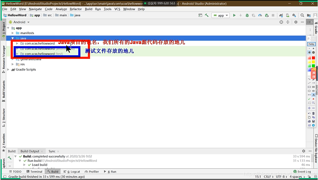Viewport: 318px width, 180px height.
Task: Open the TODO tool button
Action: [15, 171]
